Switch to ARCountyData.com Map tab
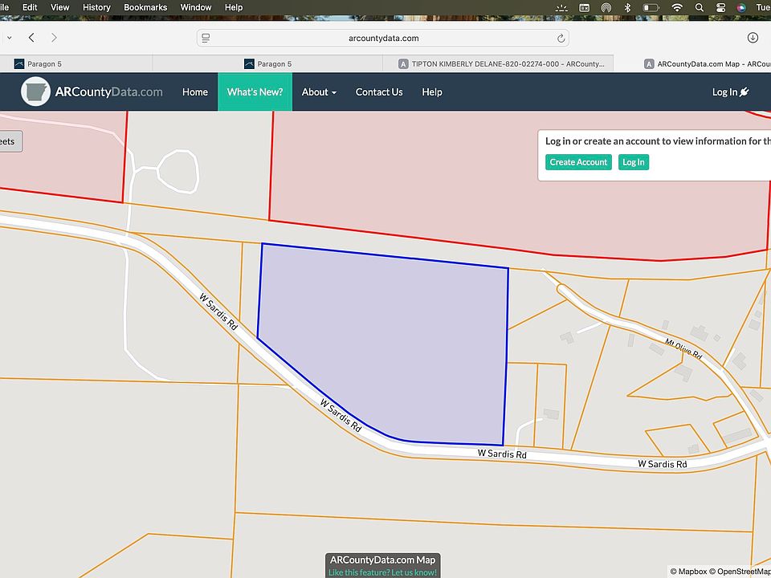 [x=692, y=64]
